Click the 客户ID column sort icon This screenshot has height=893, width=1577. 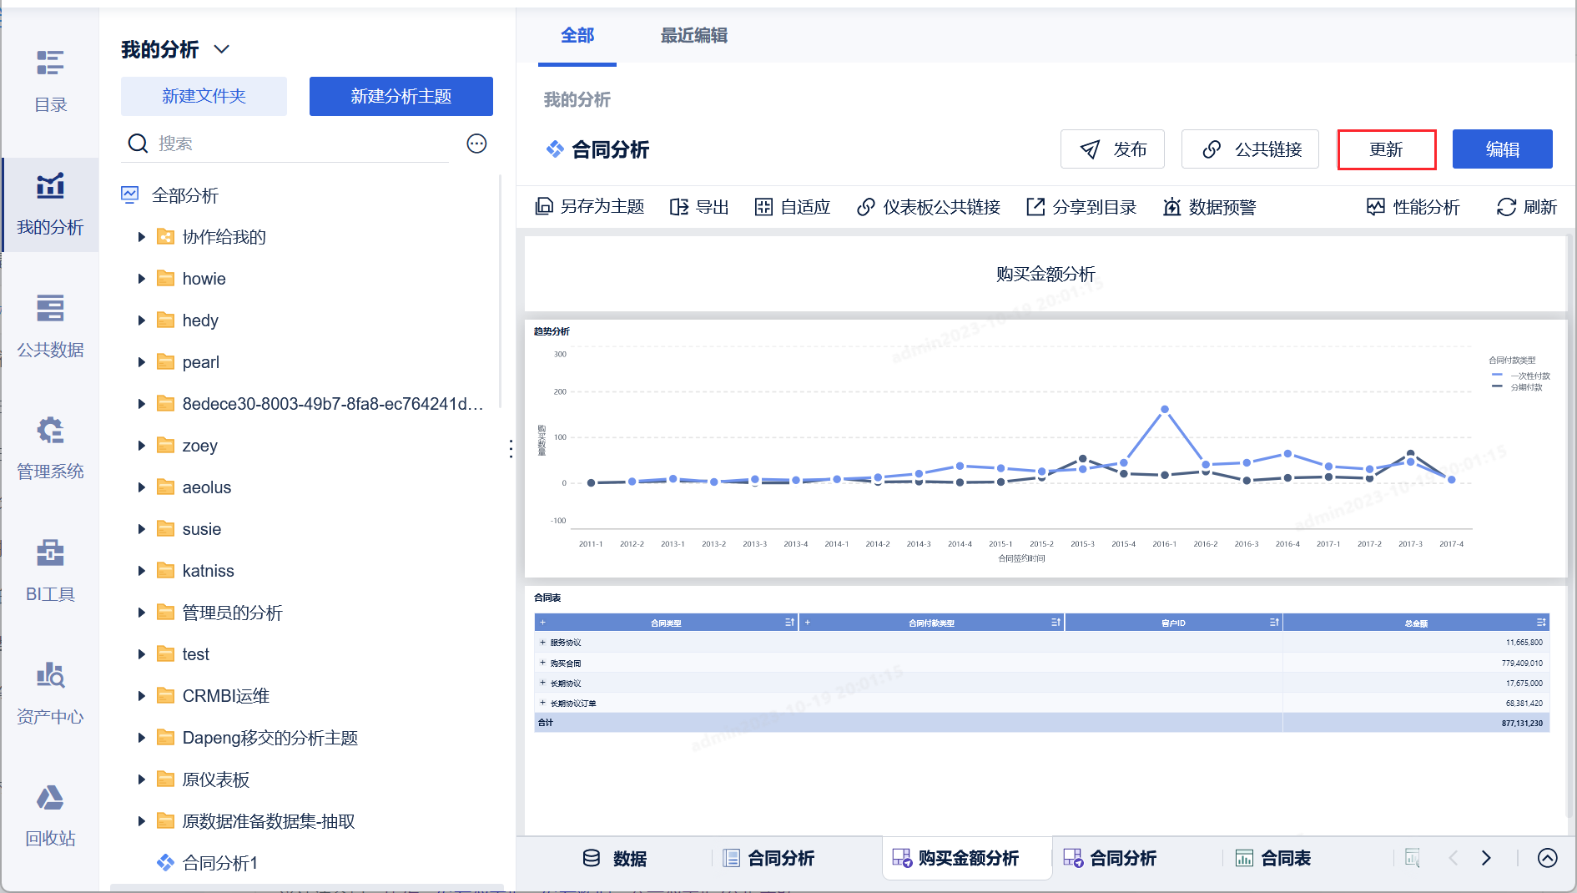(x=1274, y=623)
